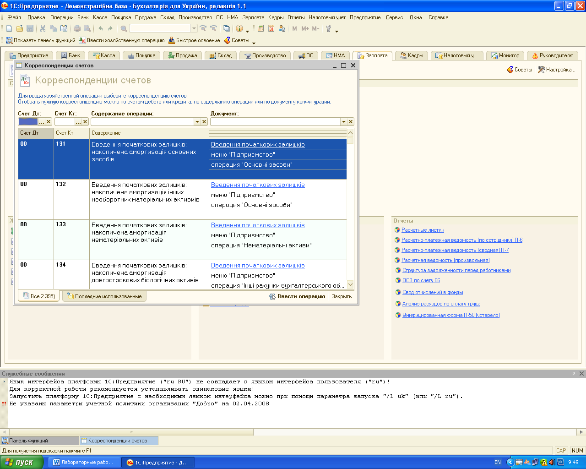Open Содержание операции dropdown arrow
Image resolution: width=586 pixels, height=469 pixels.
(x=197, y=122)
